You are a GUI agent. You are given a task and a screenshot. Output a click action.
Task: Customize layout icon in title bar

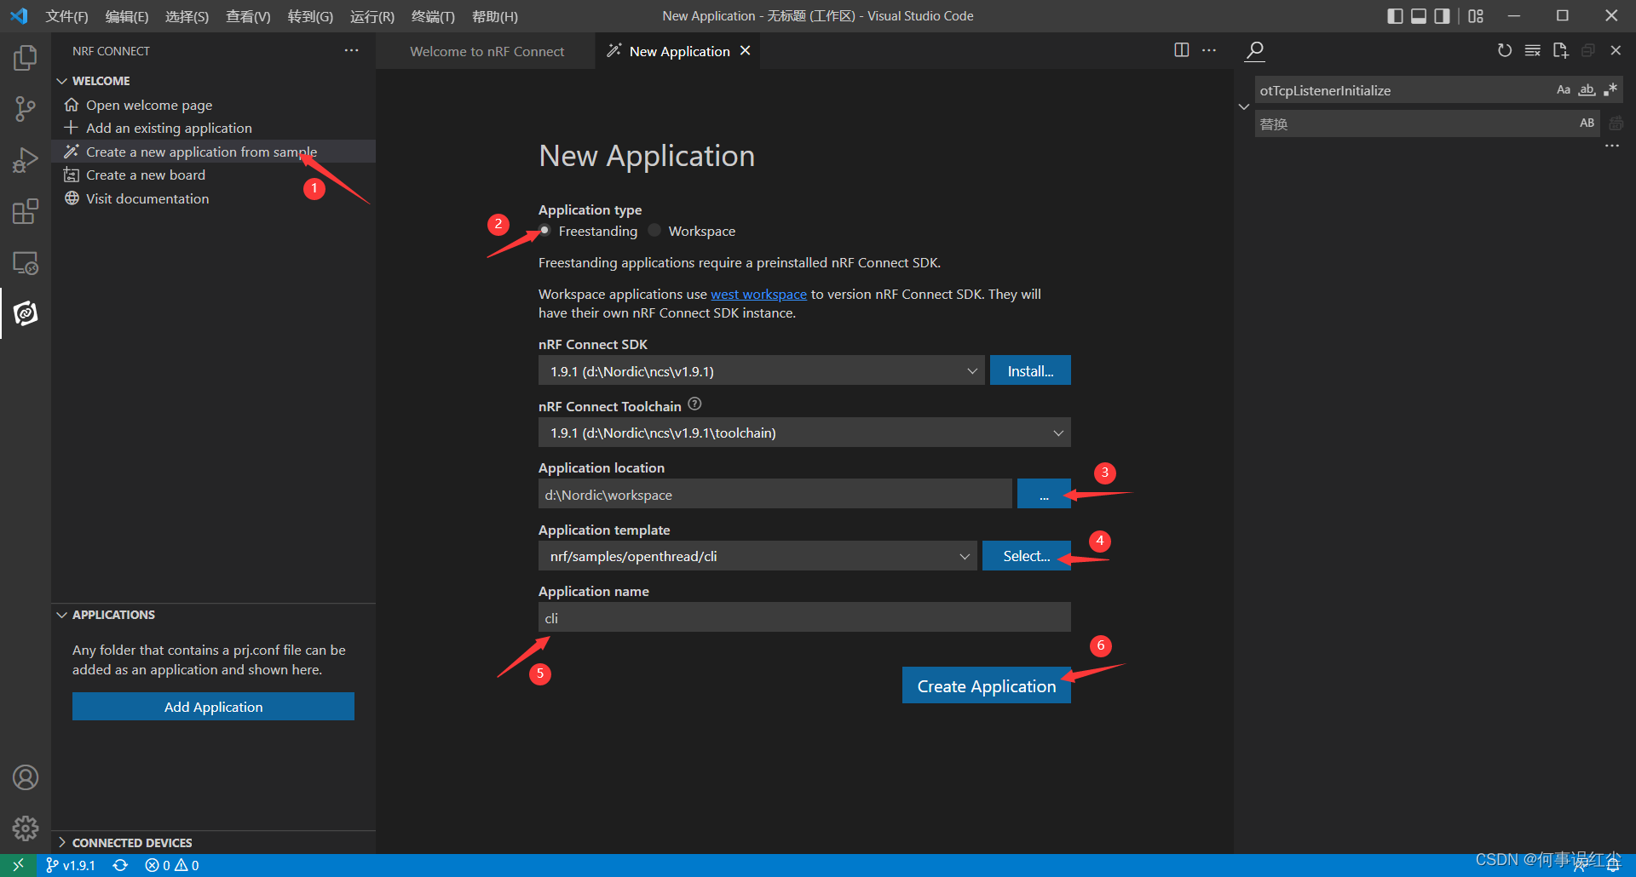tap(1476, 16)
